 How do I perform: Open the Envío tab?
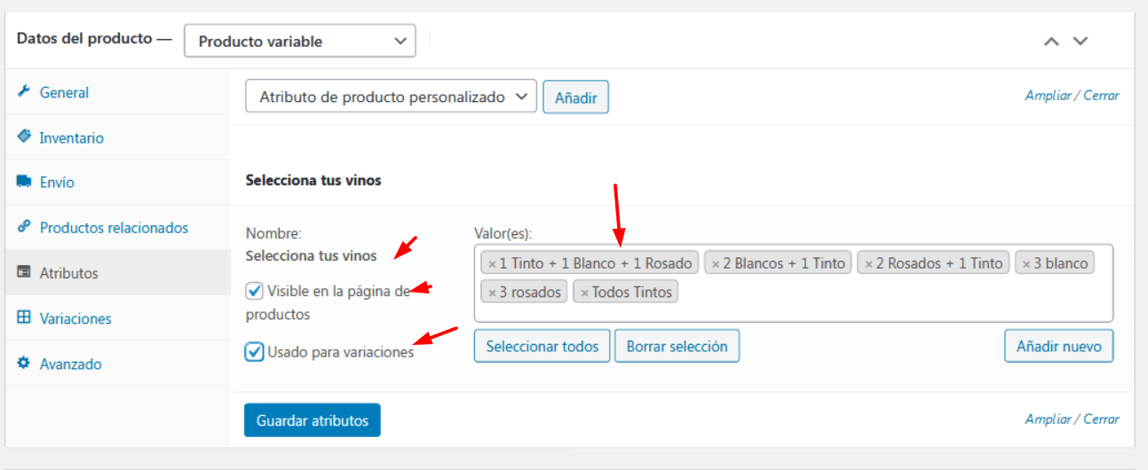coord(117,182)
